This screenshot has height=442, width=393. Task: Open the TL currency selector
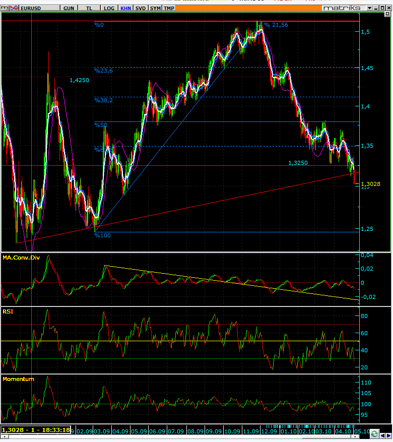(x=89, y=8)
